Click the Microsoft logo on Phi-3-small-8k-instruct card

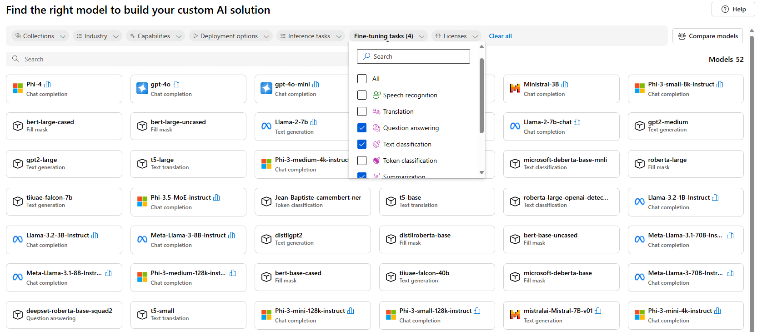(x=639, y=88)
